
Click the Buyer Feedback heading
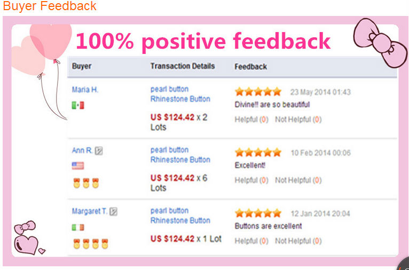[50, 6]
